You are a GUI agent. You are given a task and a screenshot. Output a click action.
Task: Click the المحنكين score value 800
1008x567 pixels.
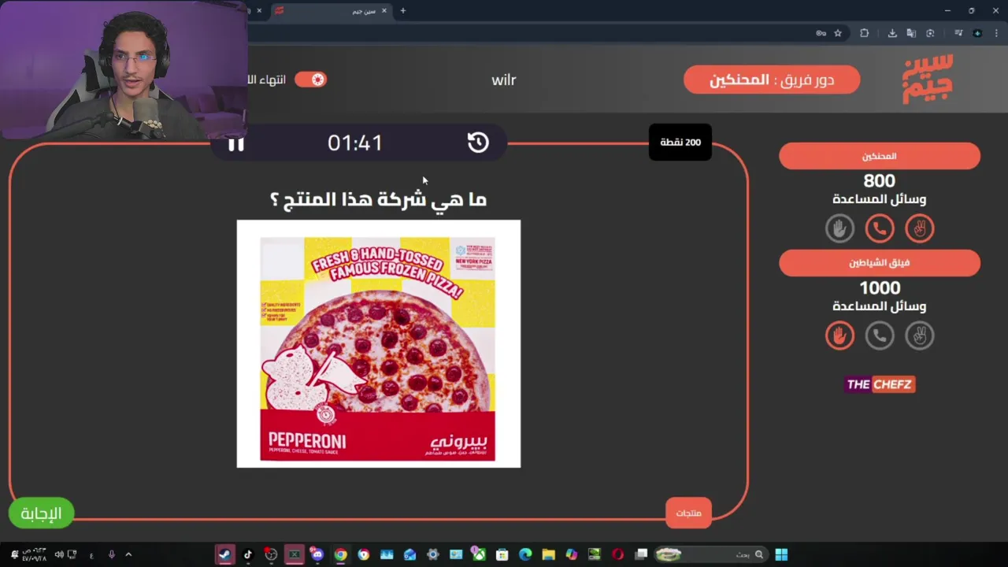[x=880, y=181]
